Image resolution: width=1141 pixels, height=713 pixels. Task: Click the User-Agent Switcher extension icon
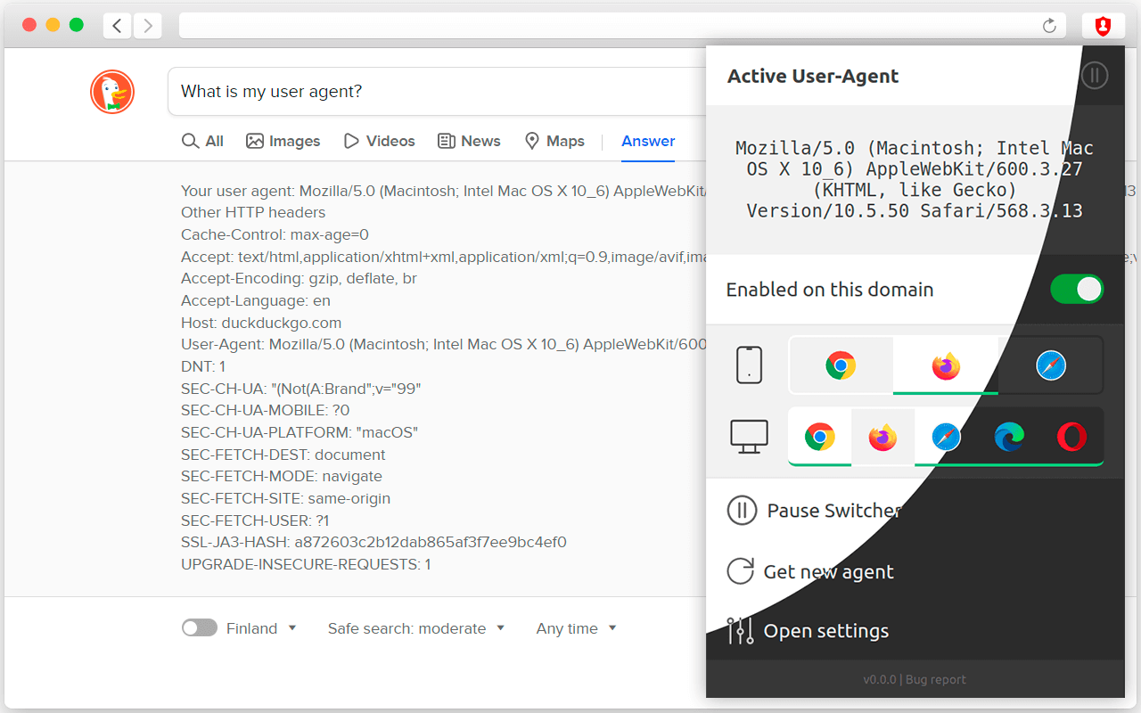coord(1104,25)
